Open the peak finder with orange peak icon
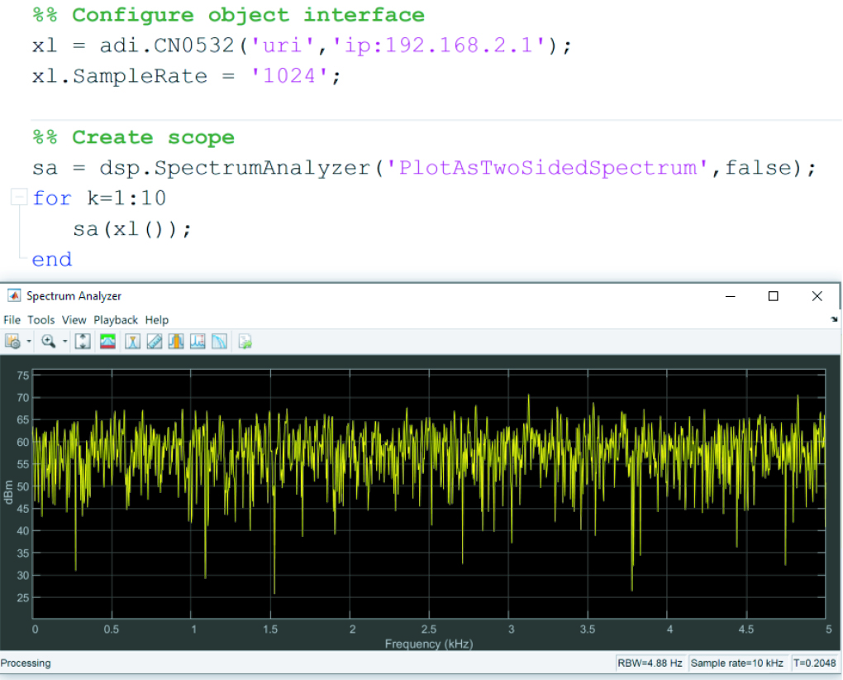Image resolution: width=843 pixels, height=680 pixels. point(175,342)
